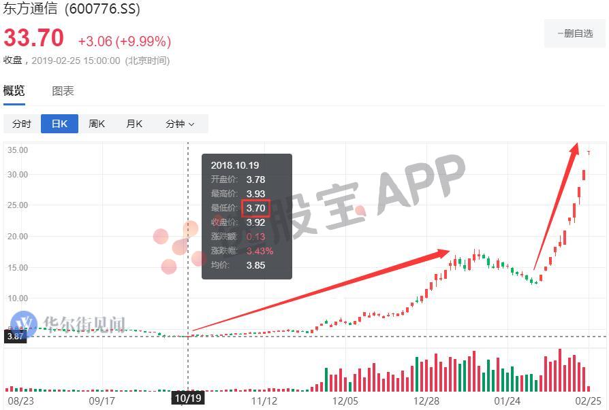The width and height of the screenshot is (609, 410).
Task: Switch to 月K monthly candlestick view
Action: (134, 124)
